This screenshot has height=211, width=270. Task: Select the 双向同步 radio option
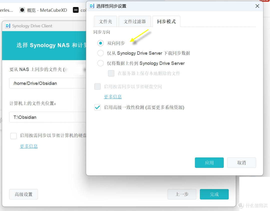(x=100, y=43)
